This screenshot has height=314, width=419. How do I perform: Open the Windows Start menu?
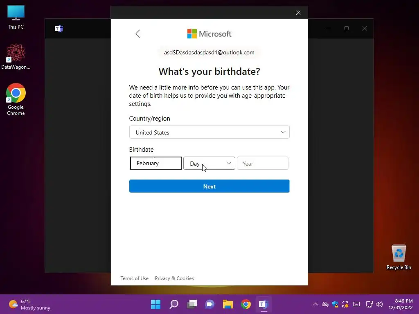pyautogui.click(x=155, y=304)
